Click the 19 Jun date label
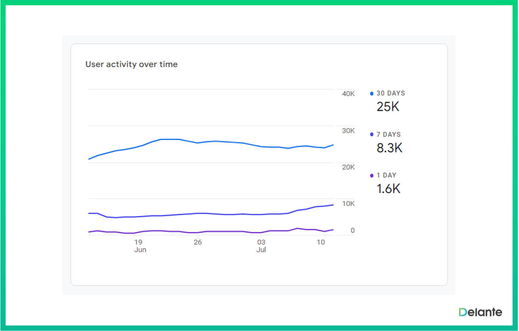 (139, 246)
